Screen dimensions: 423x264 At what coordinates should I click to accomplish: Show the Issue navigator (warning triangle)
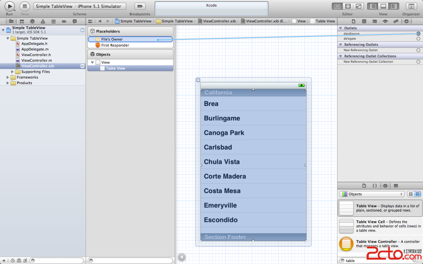coord(43,21)
